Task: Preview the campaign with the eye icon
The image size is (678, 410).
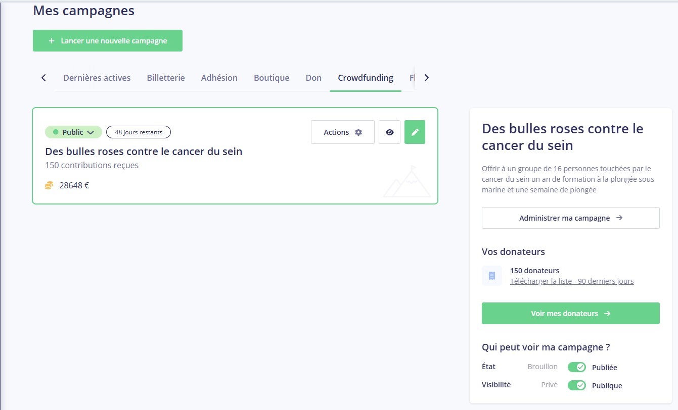Action: click(x=389, y=132)
